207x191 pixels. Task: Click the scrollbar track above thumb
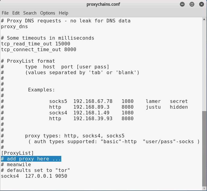coord(204,66)
